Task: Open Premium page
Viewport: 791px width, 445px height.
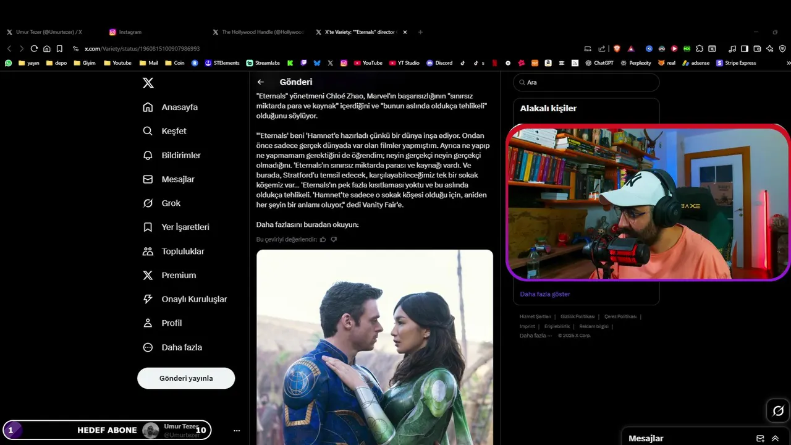Action: click(169, 275)
